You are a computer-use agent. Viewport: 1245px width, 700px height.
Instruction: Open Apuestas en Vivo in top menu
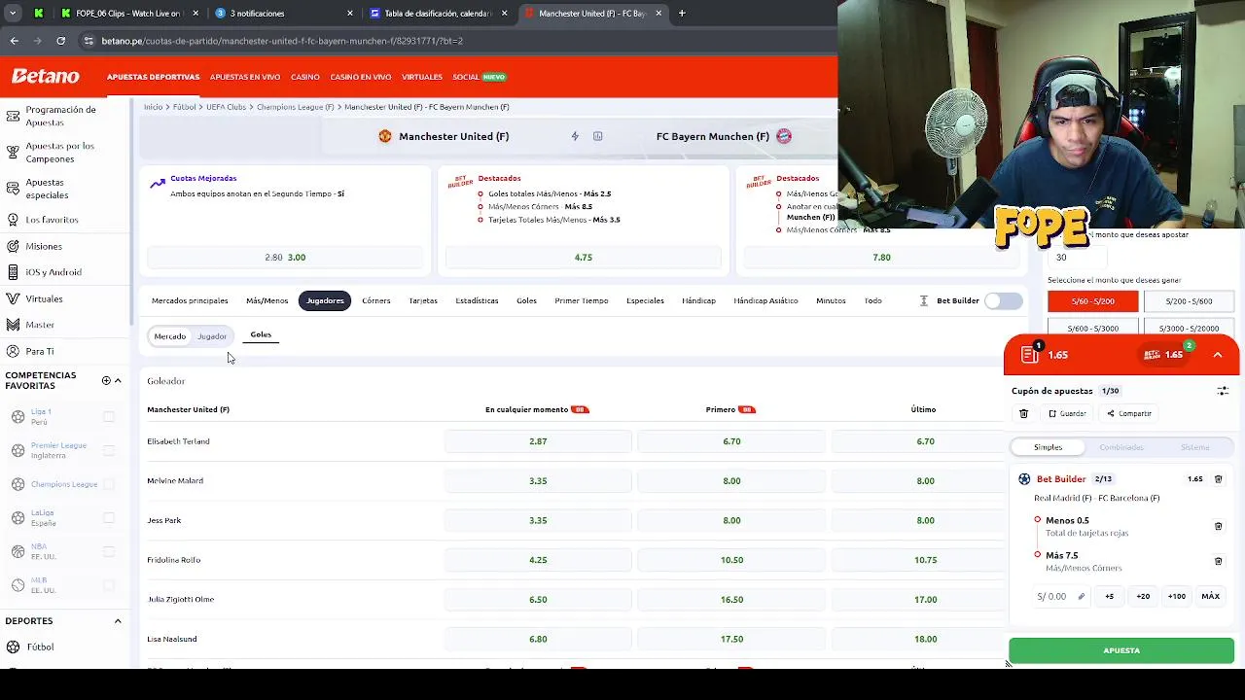pos(245,77)
